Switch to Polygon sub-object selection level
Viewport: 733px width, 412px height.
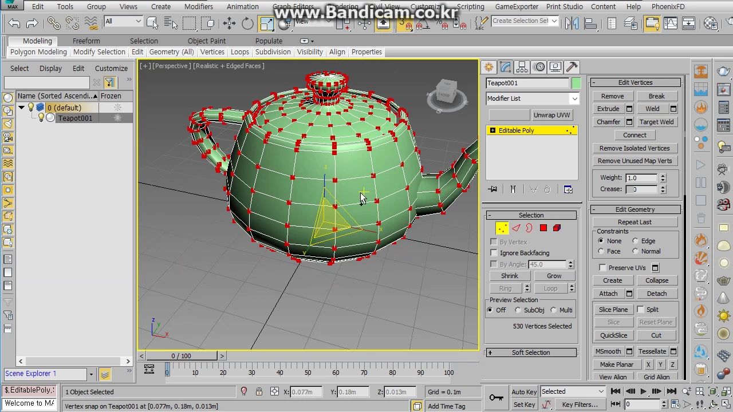[543, 228]
